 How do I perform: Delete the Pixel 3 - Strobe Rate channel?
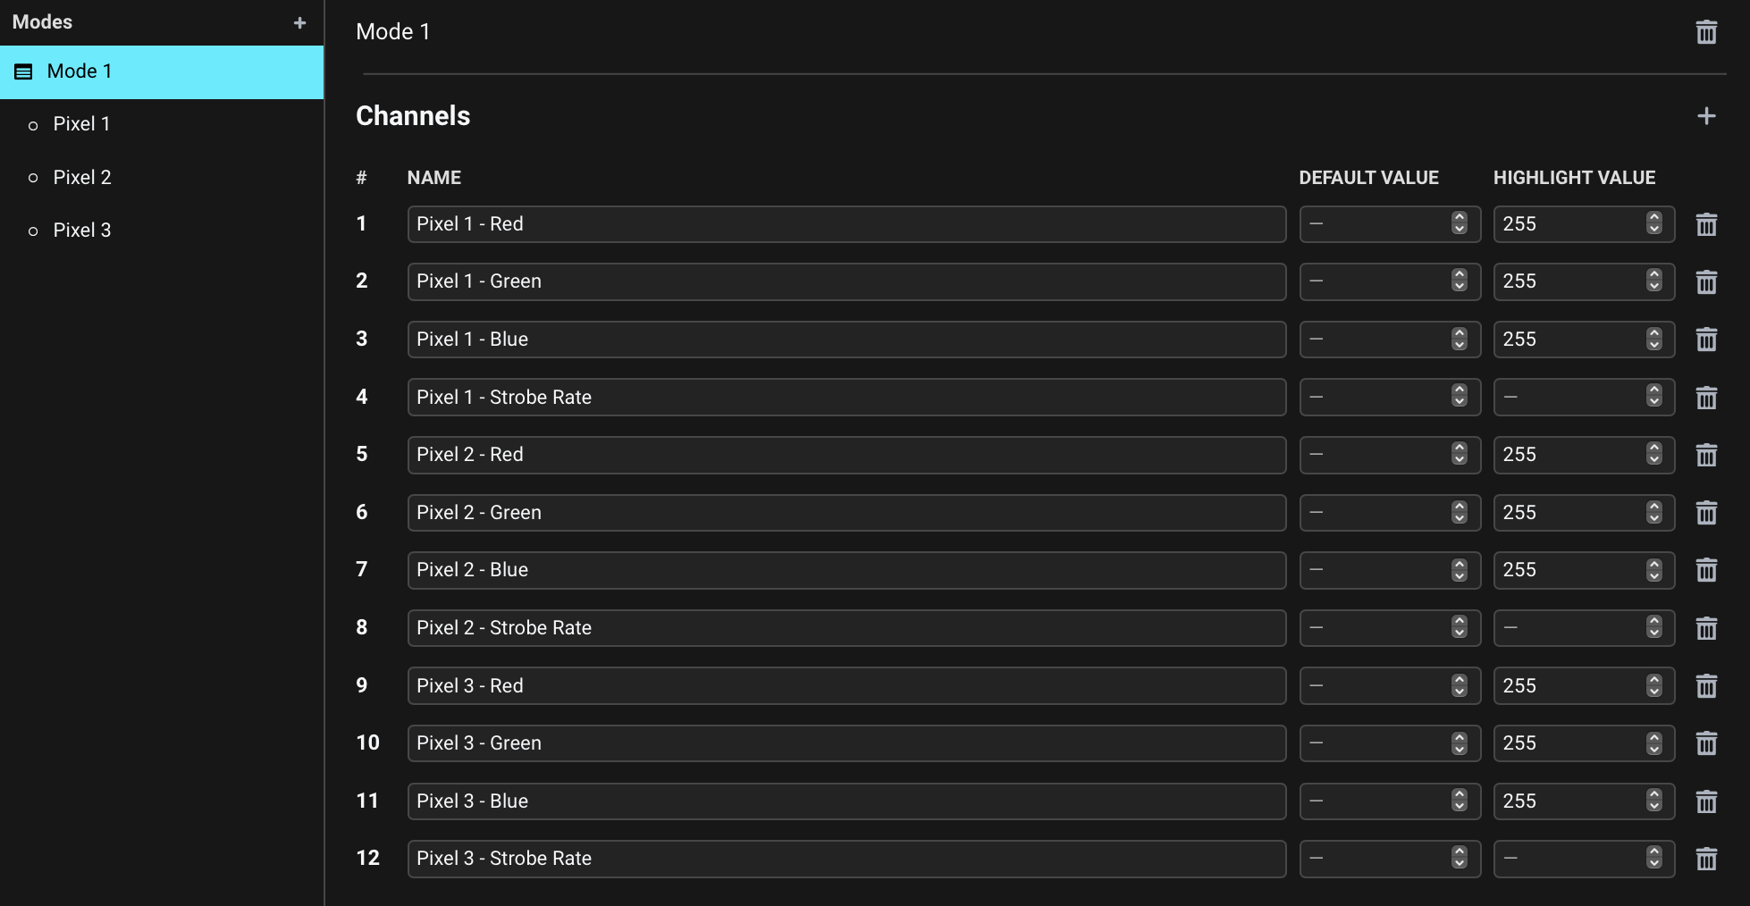point(1706,859)
